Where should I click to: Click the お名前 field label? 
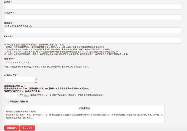(8, 2)
